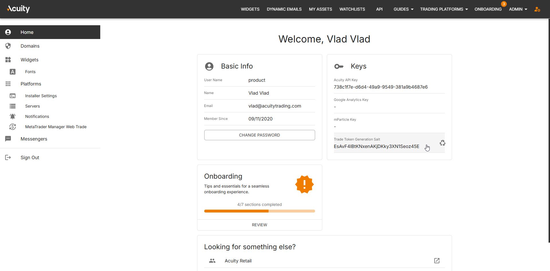Screen dimensions: 550x271
Task: Expand the Admin dropdown menu
Action: pyautogui.click(x=518, y=9)
